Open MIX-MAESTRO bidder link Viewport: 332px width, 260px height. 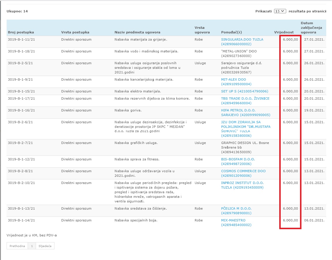pos(236,223)
